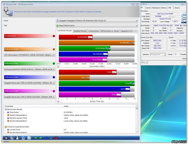The image size is (188, 144).
Task: Click the orange 92.990MB/s bar
Action: pyautogui.click(x=97, y=43)
